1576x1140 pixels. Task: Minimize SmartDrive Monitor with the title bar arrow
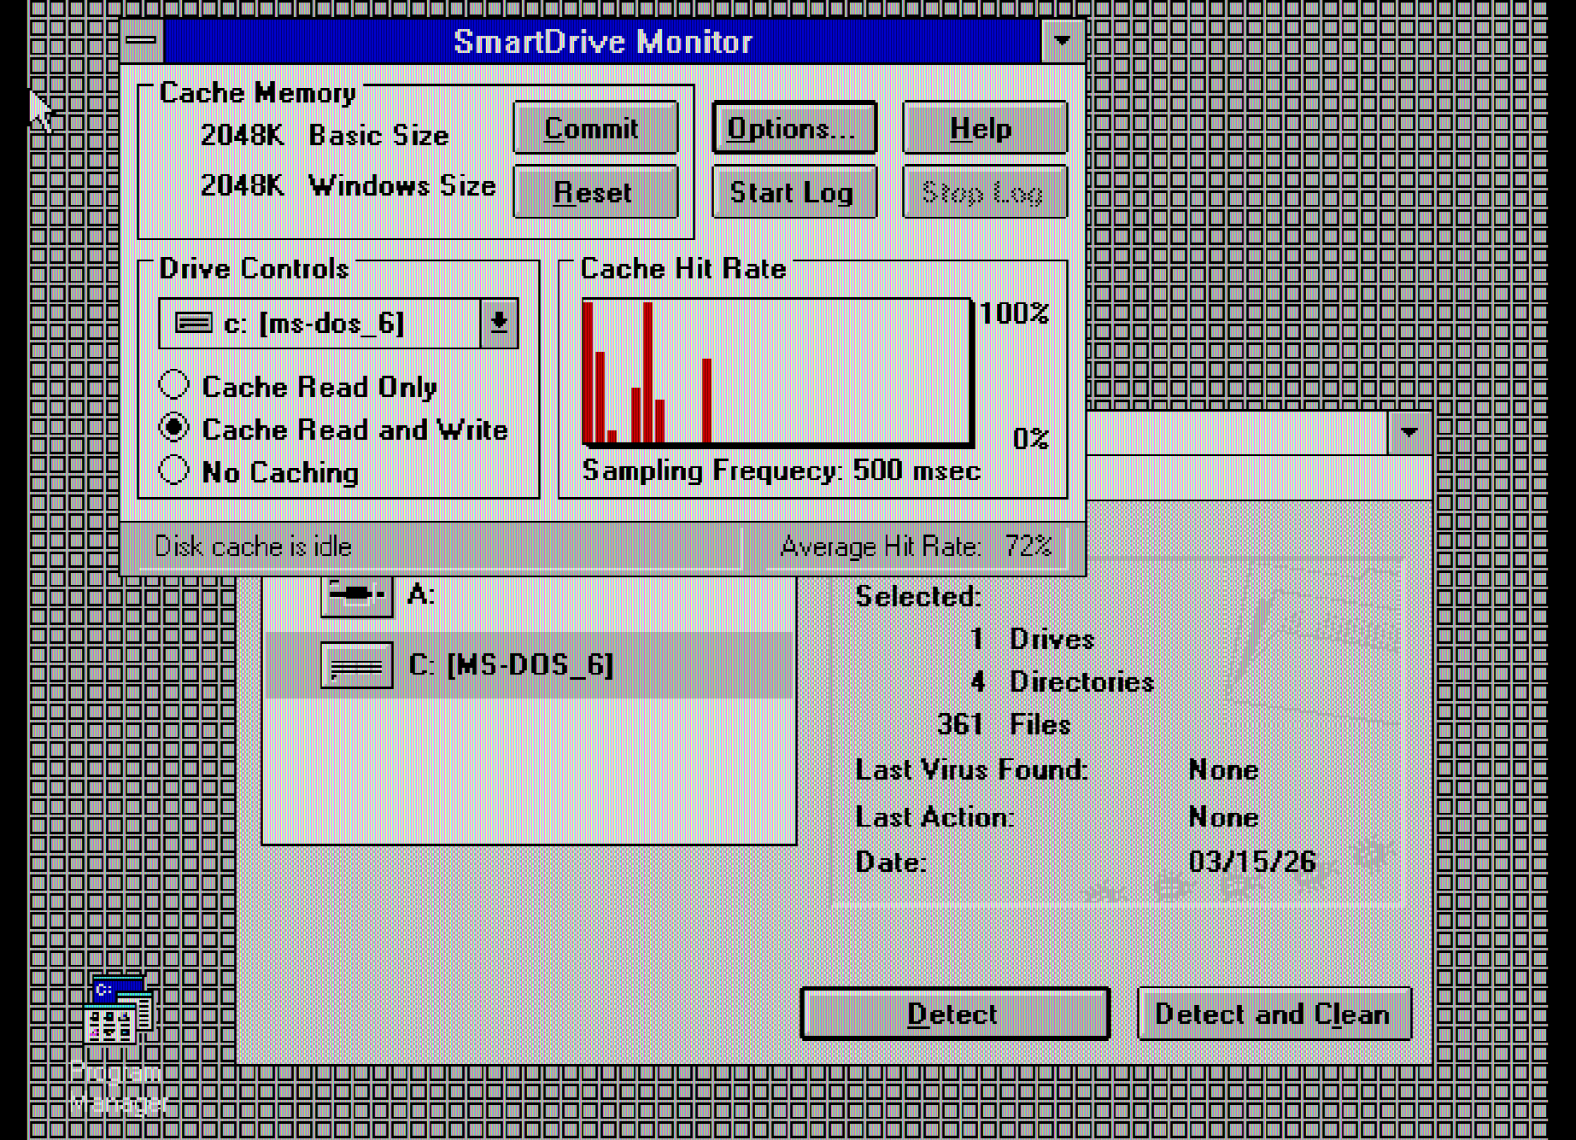pos(1062,39)
